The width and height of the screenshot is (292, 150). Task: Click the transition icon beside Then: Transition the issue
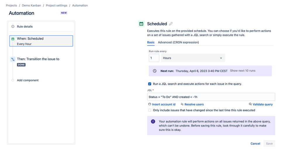coord(13,59)
